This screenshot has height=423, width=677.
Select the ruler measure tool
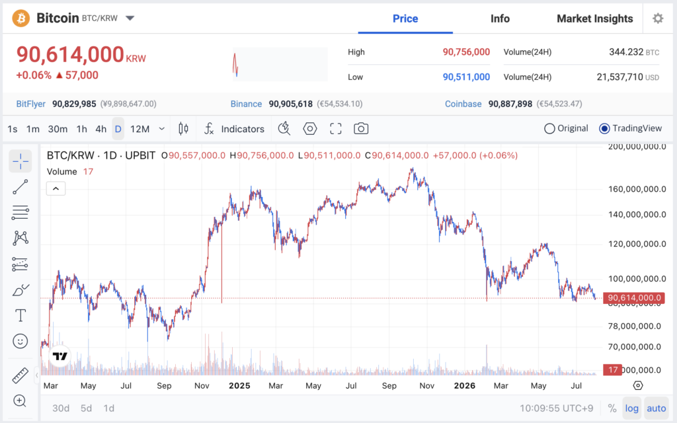coord(20,375)
